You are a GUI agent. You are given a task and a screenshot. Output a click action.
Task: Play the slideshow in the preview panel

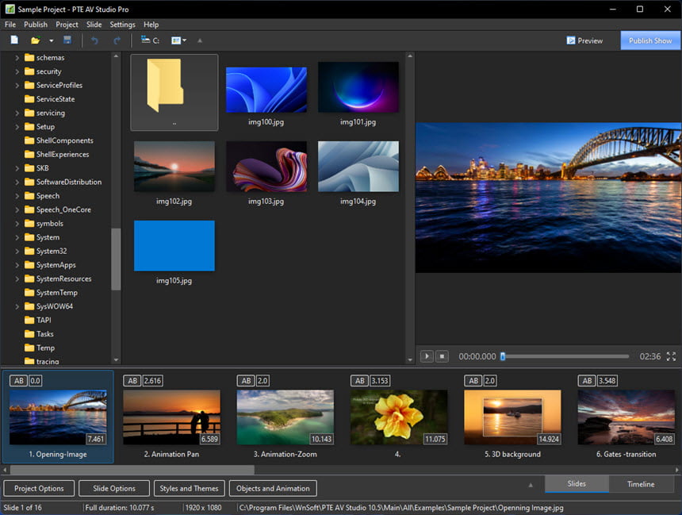click(x=427, y=356)
